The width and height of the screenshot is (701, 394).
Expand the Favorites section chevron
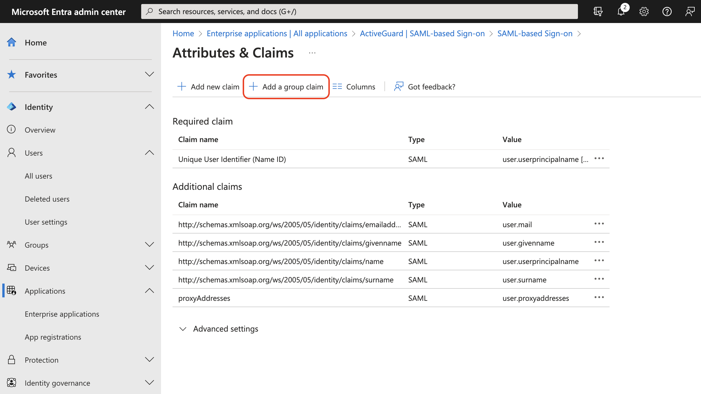point(150,74)
